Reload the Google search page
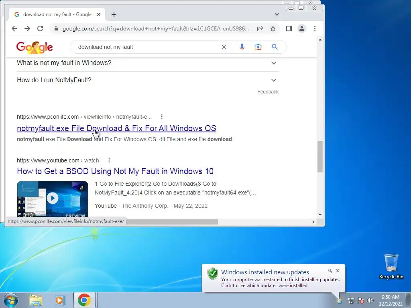This screenshot has height=308, width=411. coord(40,28)
